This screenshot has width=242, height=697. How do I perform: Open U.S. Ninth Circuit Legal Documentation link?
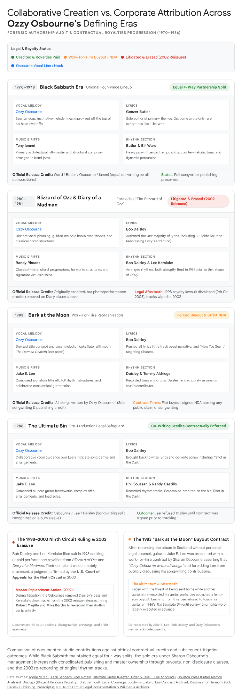click(x=102, y=687)
